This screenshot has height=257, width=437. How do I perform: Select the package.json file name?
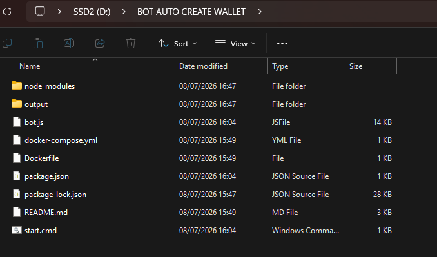pyautogui.click(x=46, y=176)
